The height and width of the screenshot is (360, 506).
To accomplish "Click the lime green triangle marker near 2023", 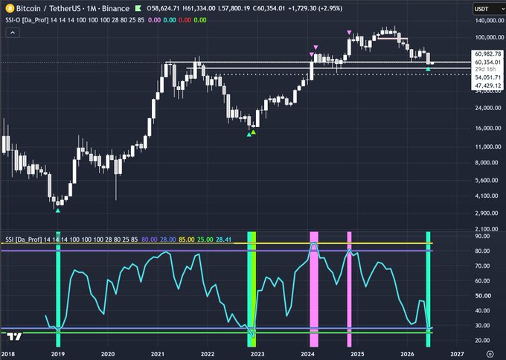I will click(253, 132).
